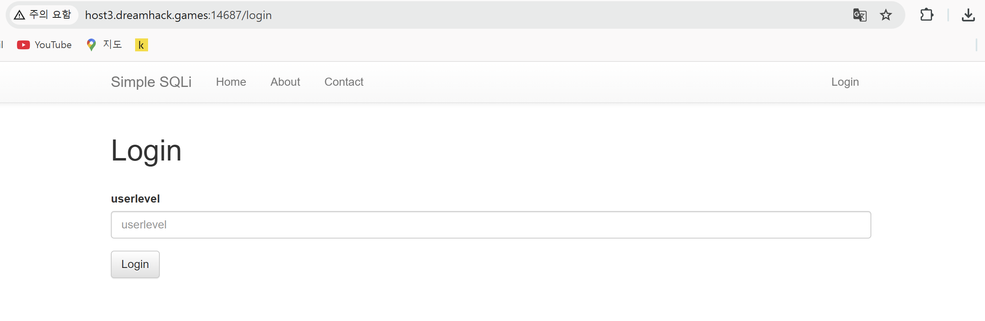Click the 주의 요함 security chip

pos(42,15)
